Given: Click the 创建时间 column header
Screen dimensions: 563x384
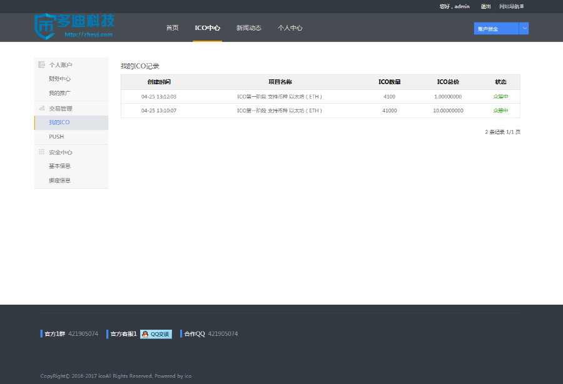Looking at the screenshot, I should (159, 82).
